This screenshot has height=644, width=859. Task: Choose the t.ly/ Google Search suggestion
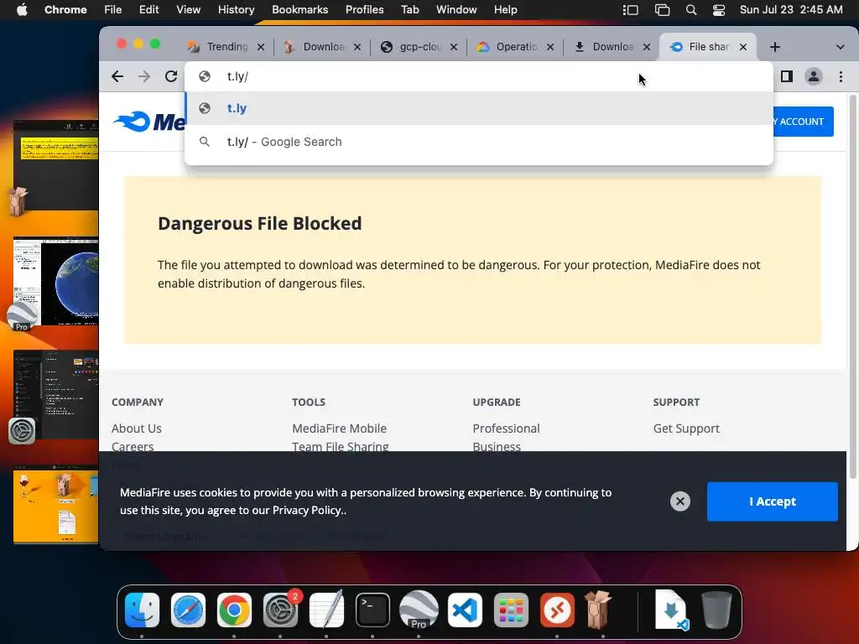479,142
